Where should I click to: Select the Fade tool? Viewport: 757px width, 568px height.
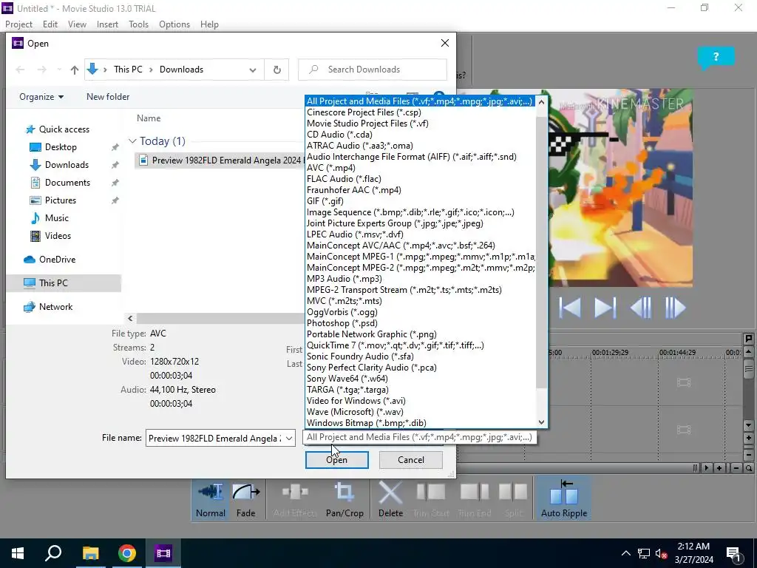[245, 499]
